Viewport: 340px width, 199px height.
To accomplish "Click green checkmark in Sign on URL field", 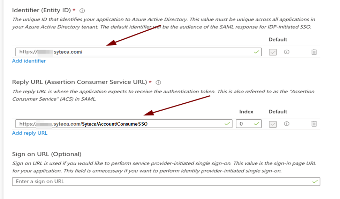I will (315, 182).
